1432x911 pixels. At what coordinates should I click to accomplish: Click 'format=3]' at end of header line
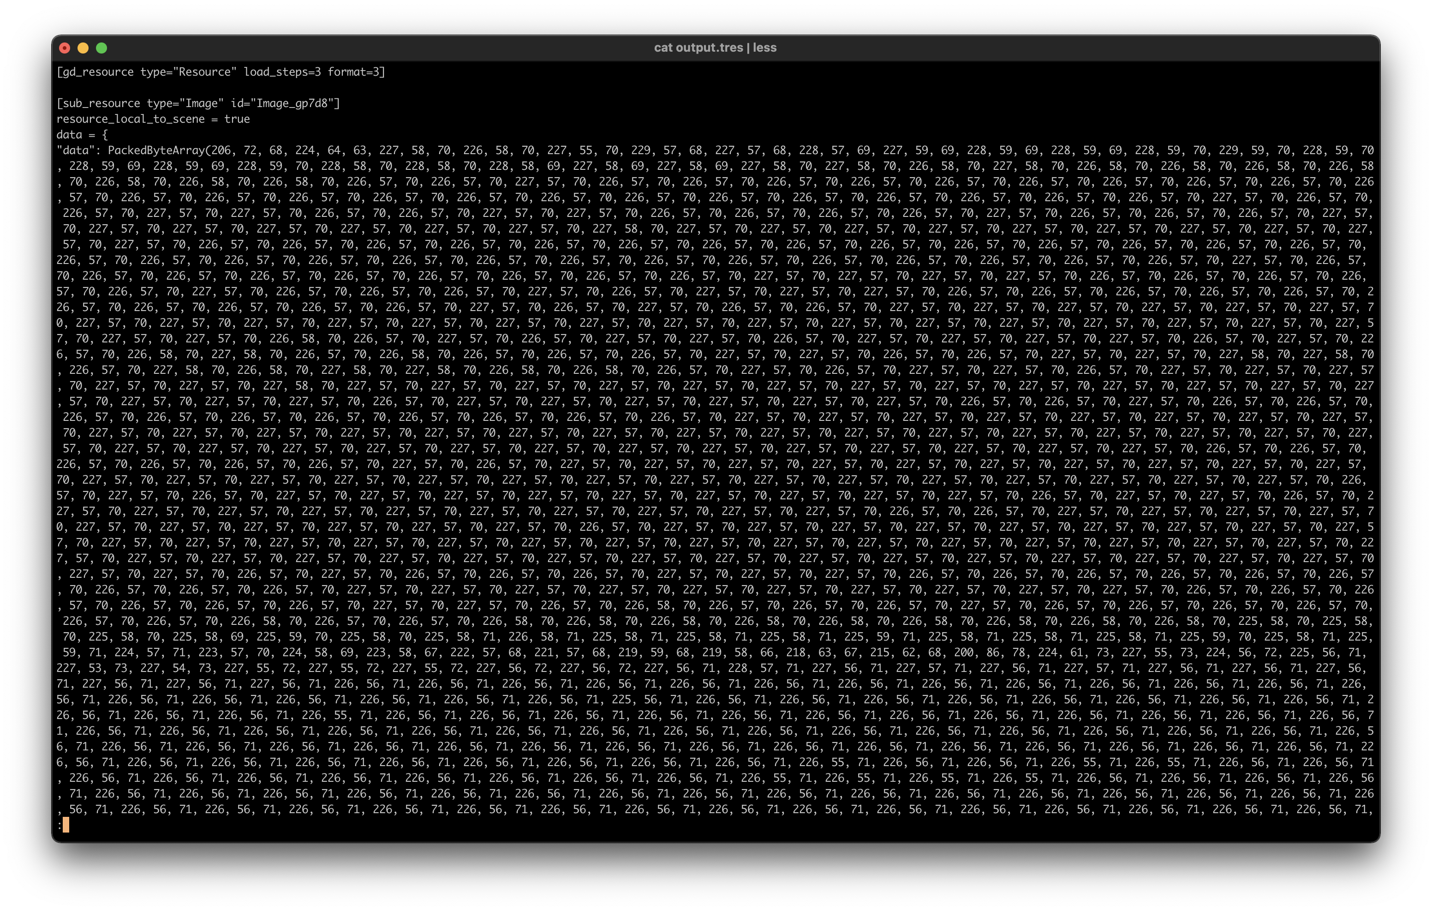(356, 72)
